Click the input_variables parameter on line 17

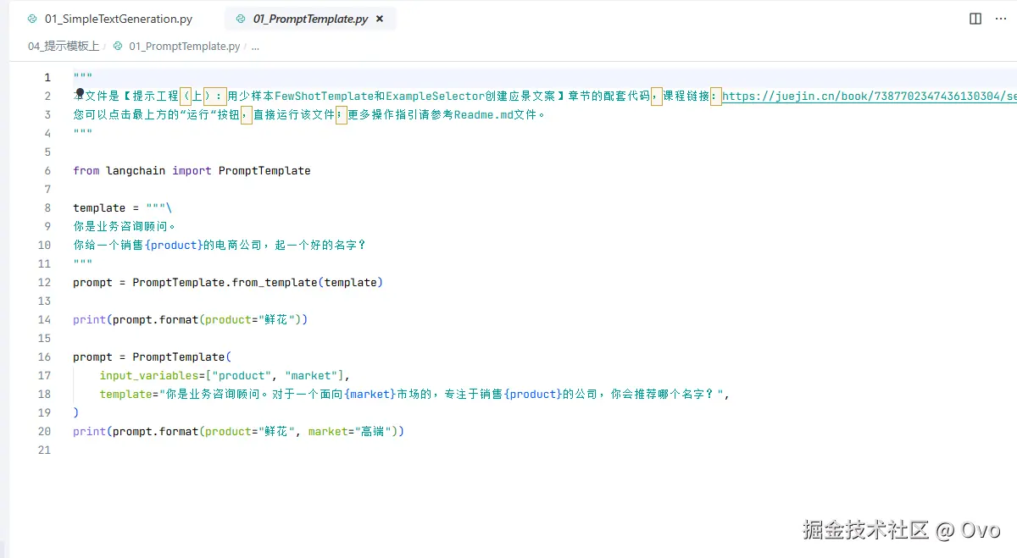point(148,376)
